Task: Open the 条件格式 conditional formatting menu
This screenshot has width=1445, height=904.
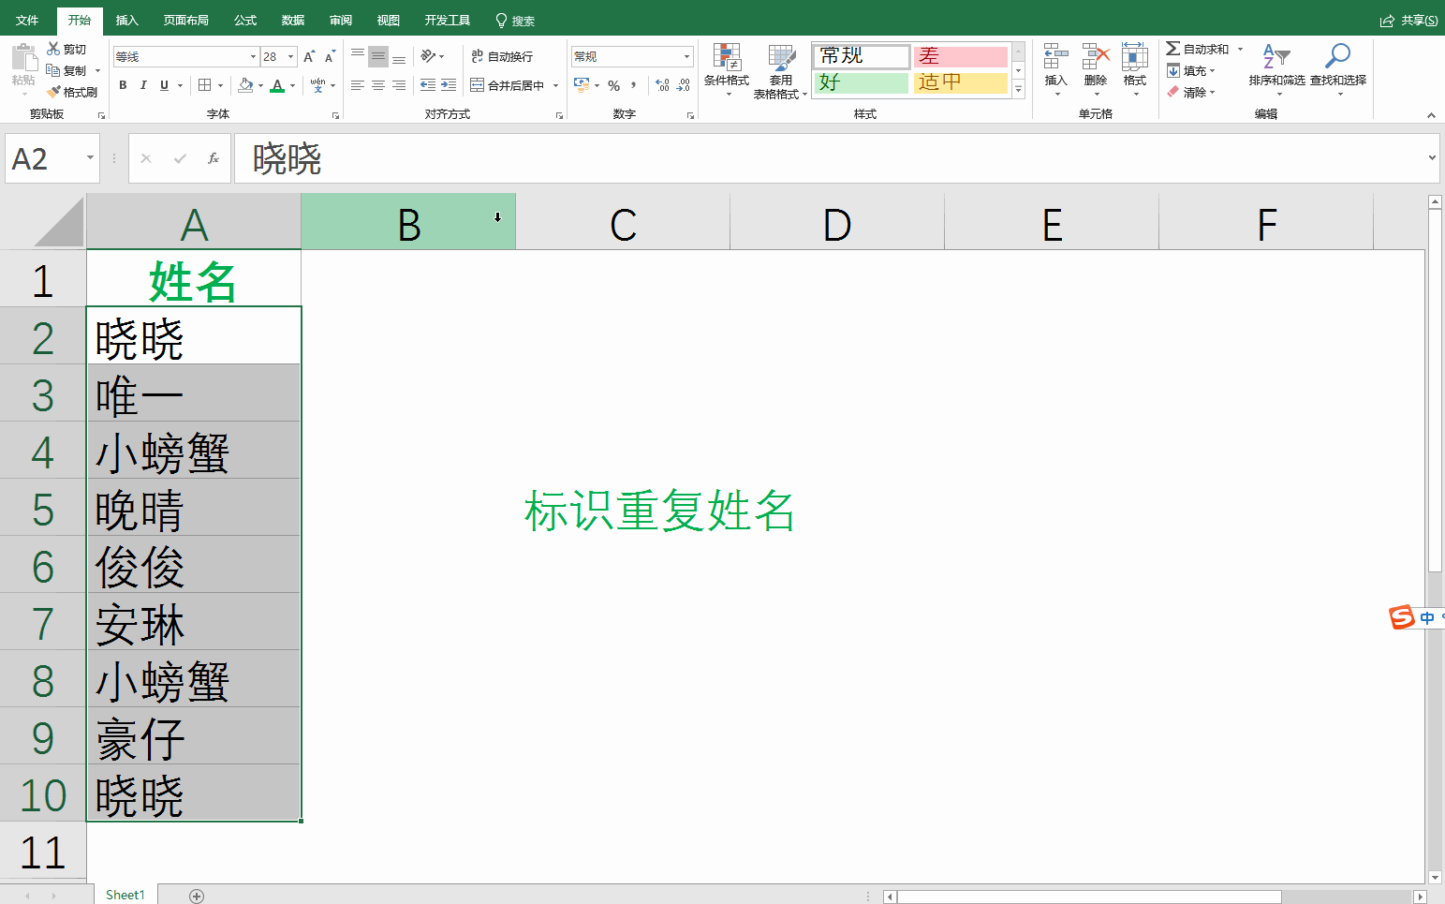Action: [x=726, y=67]
